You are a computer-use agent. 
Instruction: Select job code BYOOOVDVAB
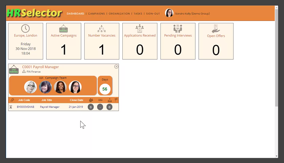(25, 107)
